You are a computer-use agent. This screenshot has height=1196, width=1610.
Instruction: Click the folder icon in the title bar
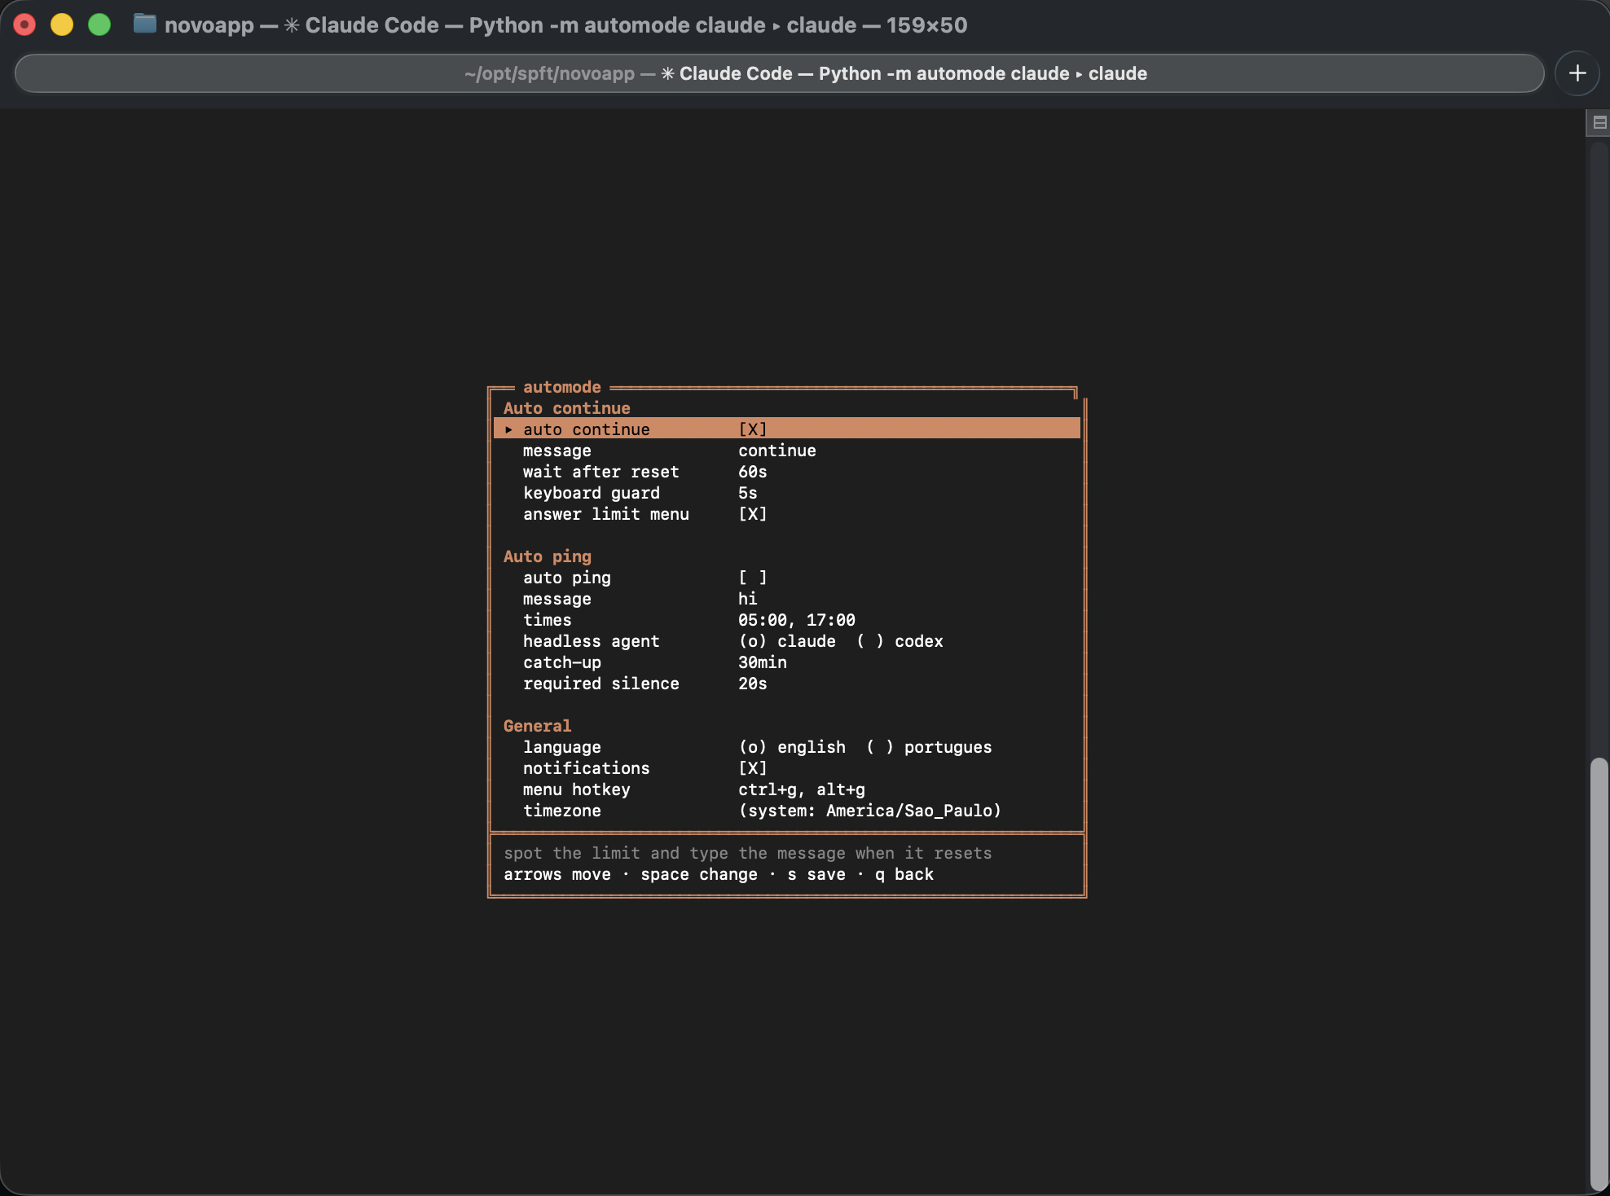click(x=145, y=24)
